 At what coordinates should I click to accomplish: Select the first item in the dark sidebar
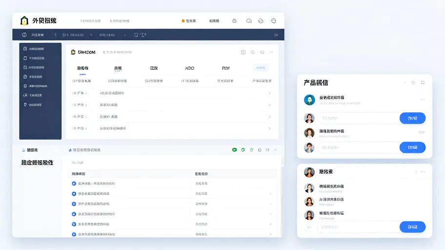click(34, 48)
